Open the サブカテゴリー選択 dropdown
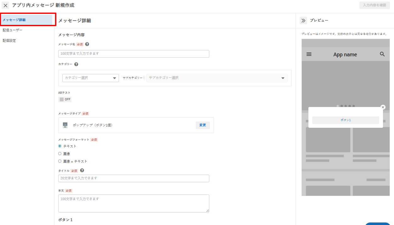The image size is (394, 225). [x=217, y=78]
